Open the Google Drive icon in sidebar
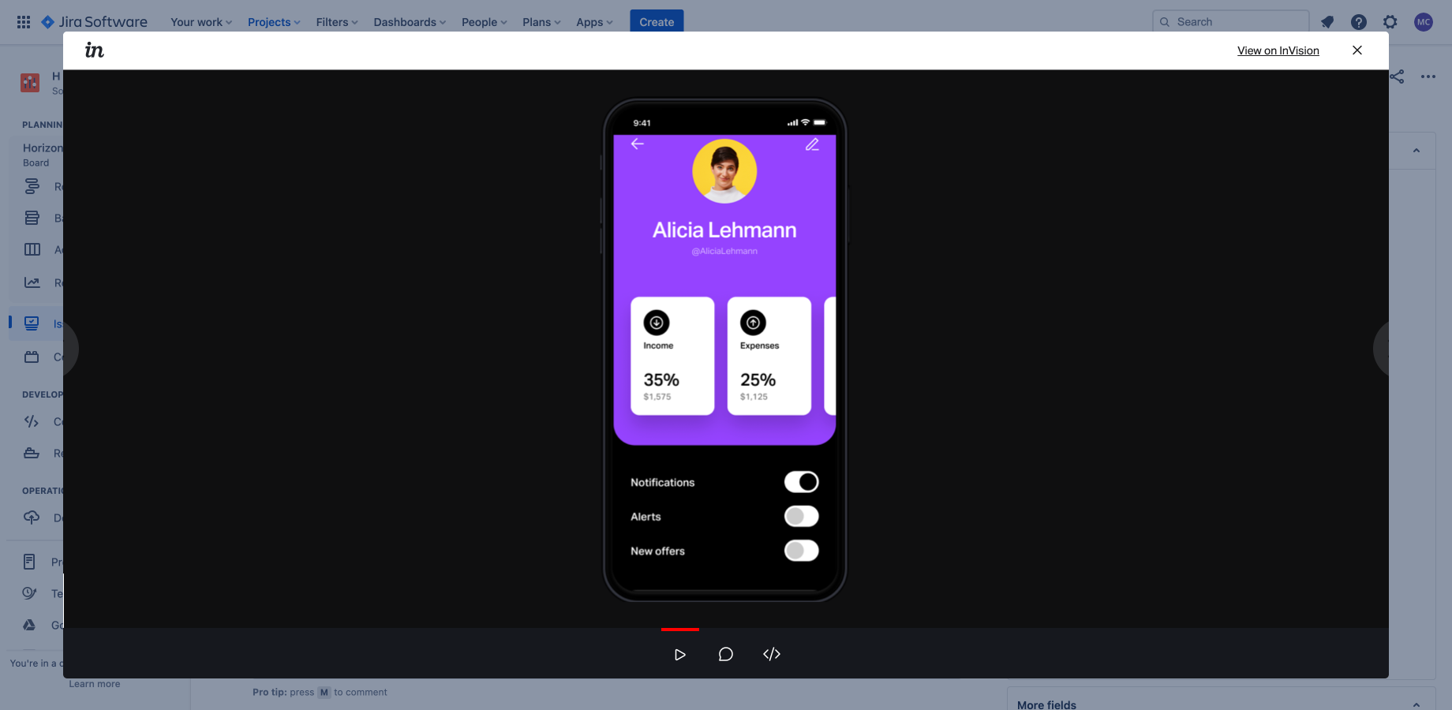This screenshot has height=710, width=1452. 29,625
